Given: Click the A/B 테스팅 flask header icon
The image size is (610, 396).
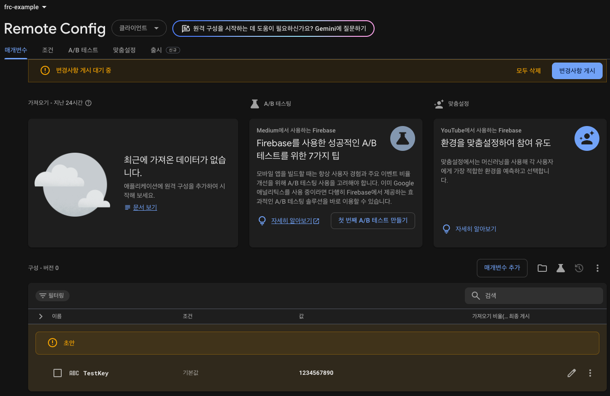Looking at the screenshot, I should coord(254,104).
